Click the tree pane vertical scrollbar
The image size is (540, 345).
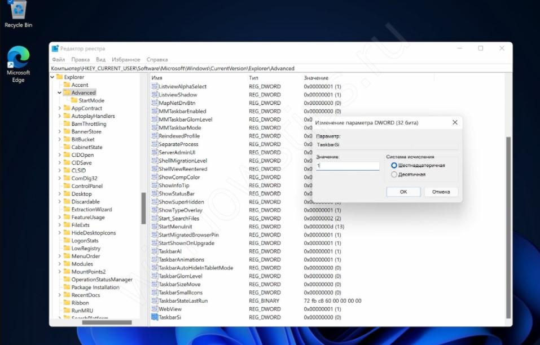click(x=143, y=209)
